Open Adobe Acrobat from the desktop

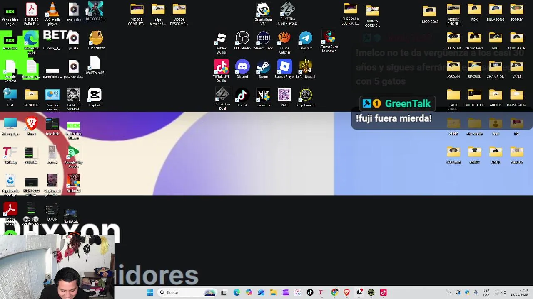10,213
